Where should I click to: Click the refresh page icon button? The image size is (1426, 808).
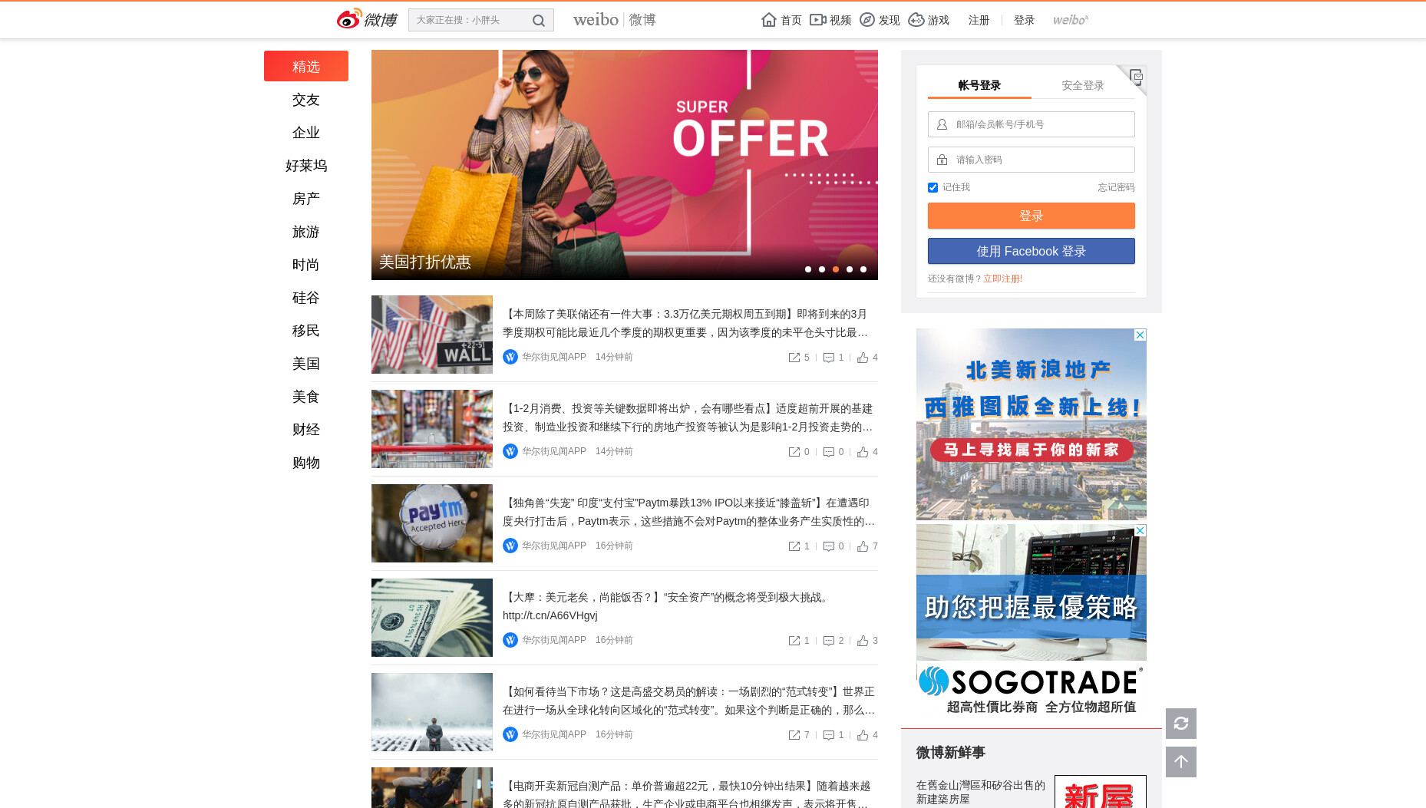[x=1181, y=724]
